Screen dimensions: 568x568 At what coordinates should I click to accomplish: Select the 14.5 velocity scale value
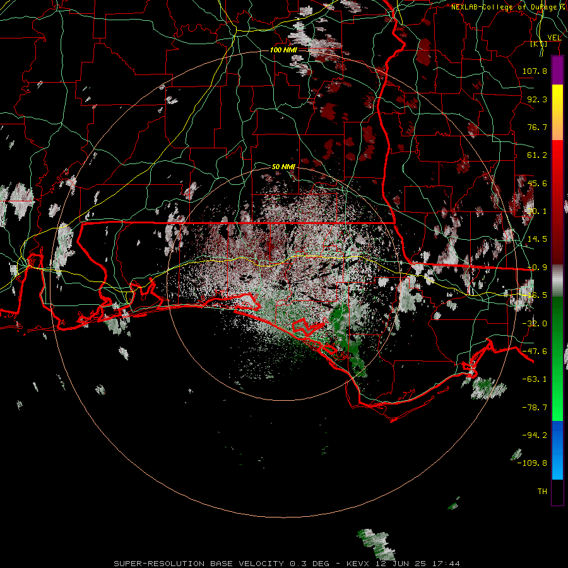[x=537, y=239]
